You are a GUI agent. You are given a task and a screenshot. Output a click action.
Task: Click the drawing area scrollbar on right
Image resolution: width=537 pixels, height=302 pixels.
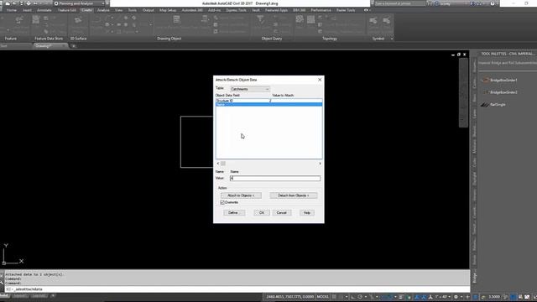click(463, 92)
